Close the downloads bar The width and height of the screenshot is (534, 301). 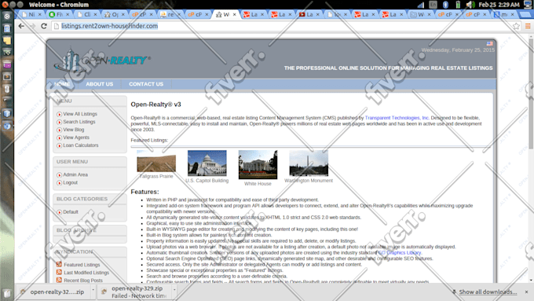pyautogui.click(x=526, y=292)
